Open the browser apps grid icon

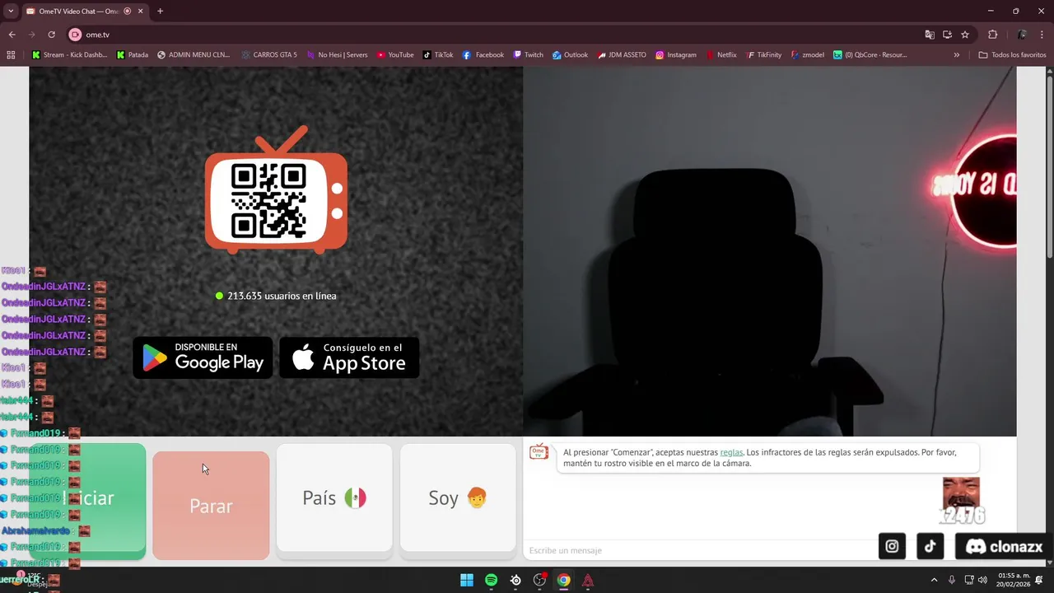(x=11, y=55)
